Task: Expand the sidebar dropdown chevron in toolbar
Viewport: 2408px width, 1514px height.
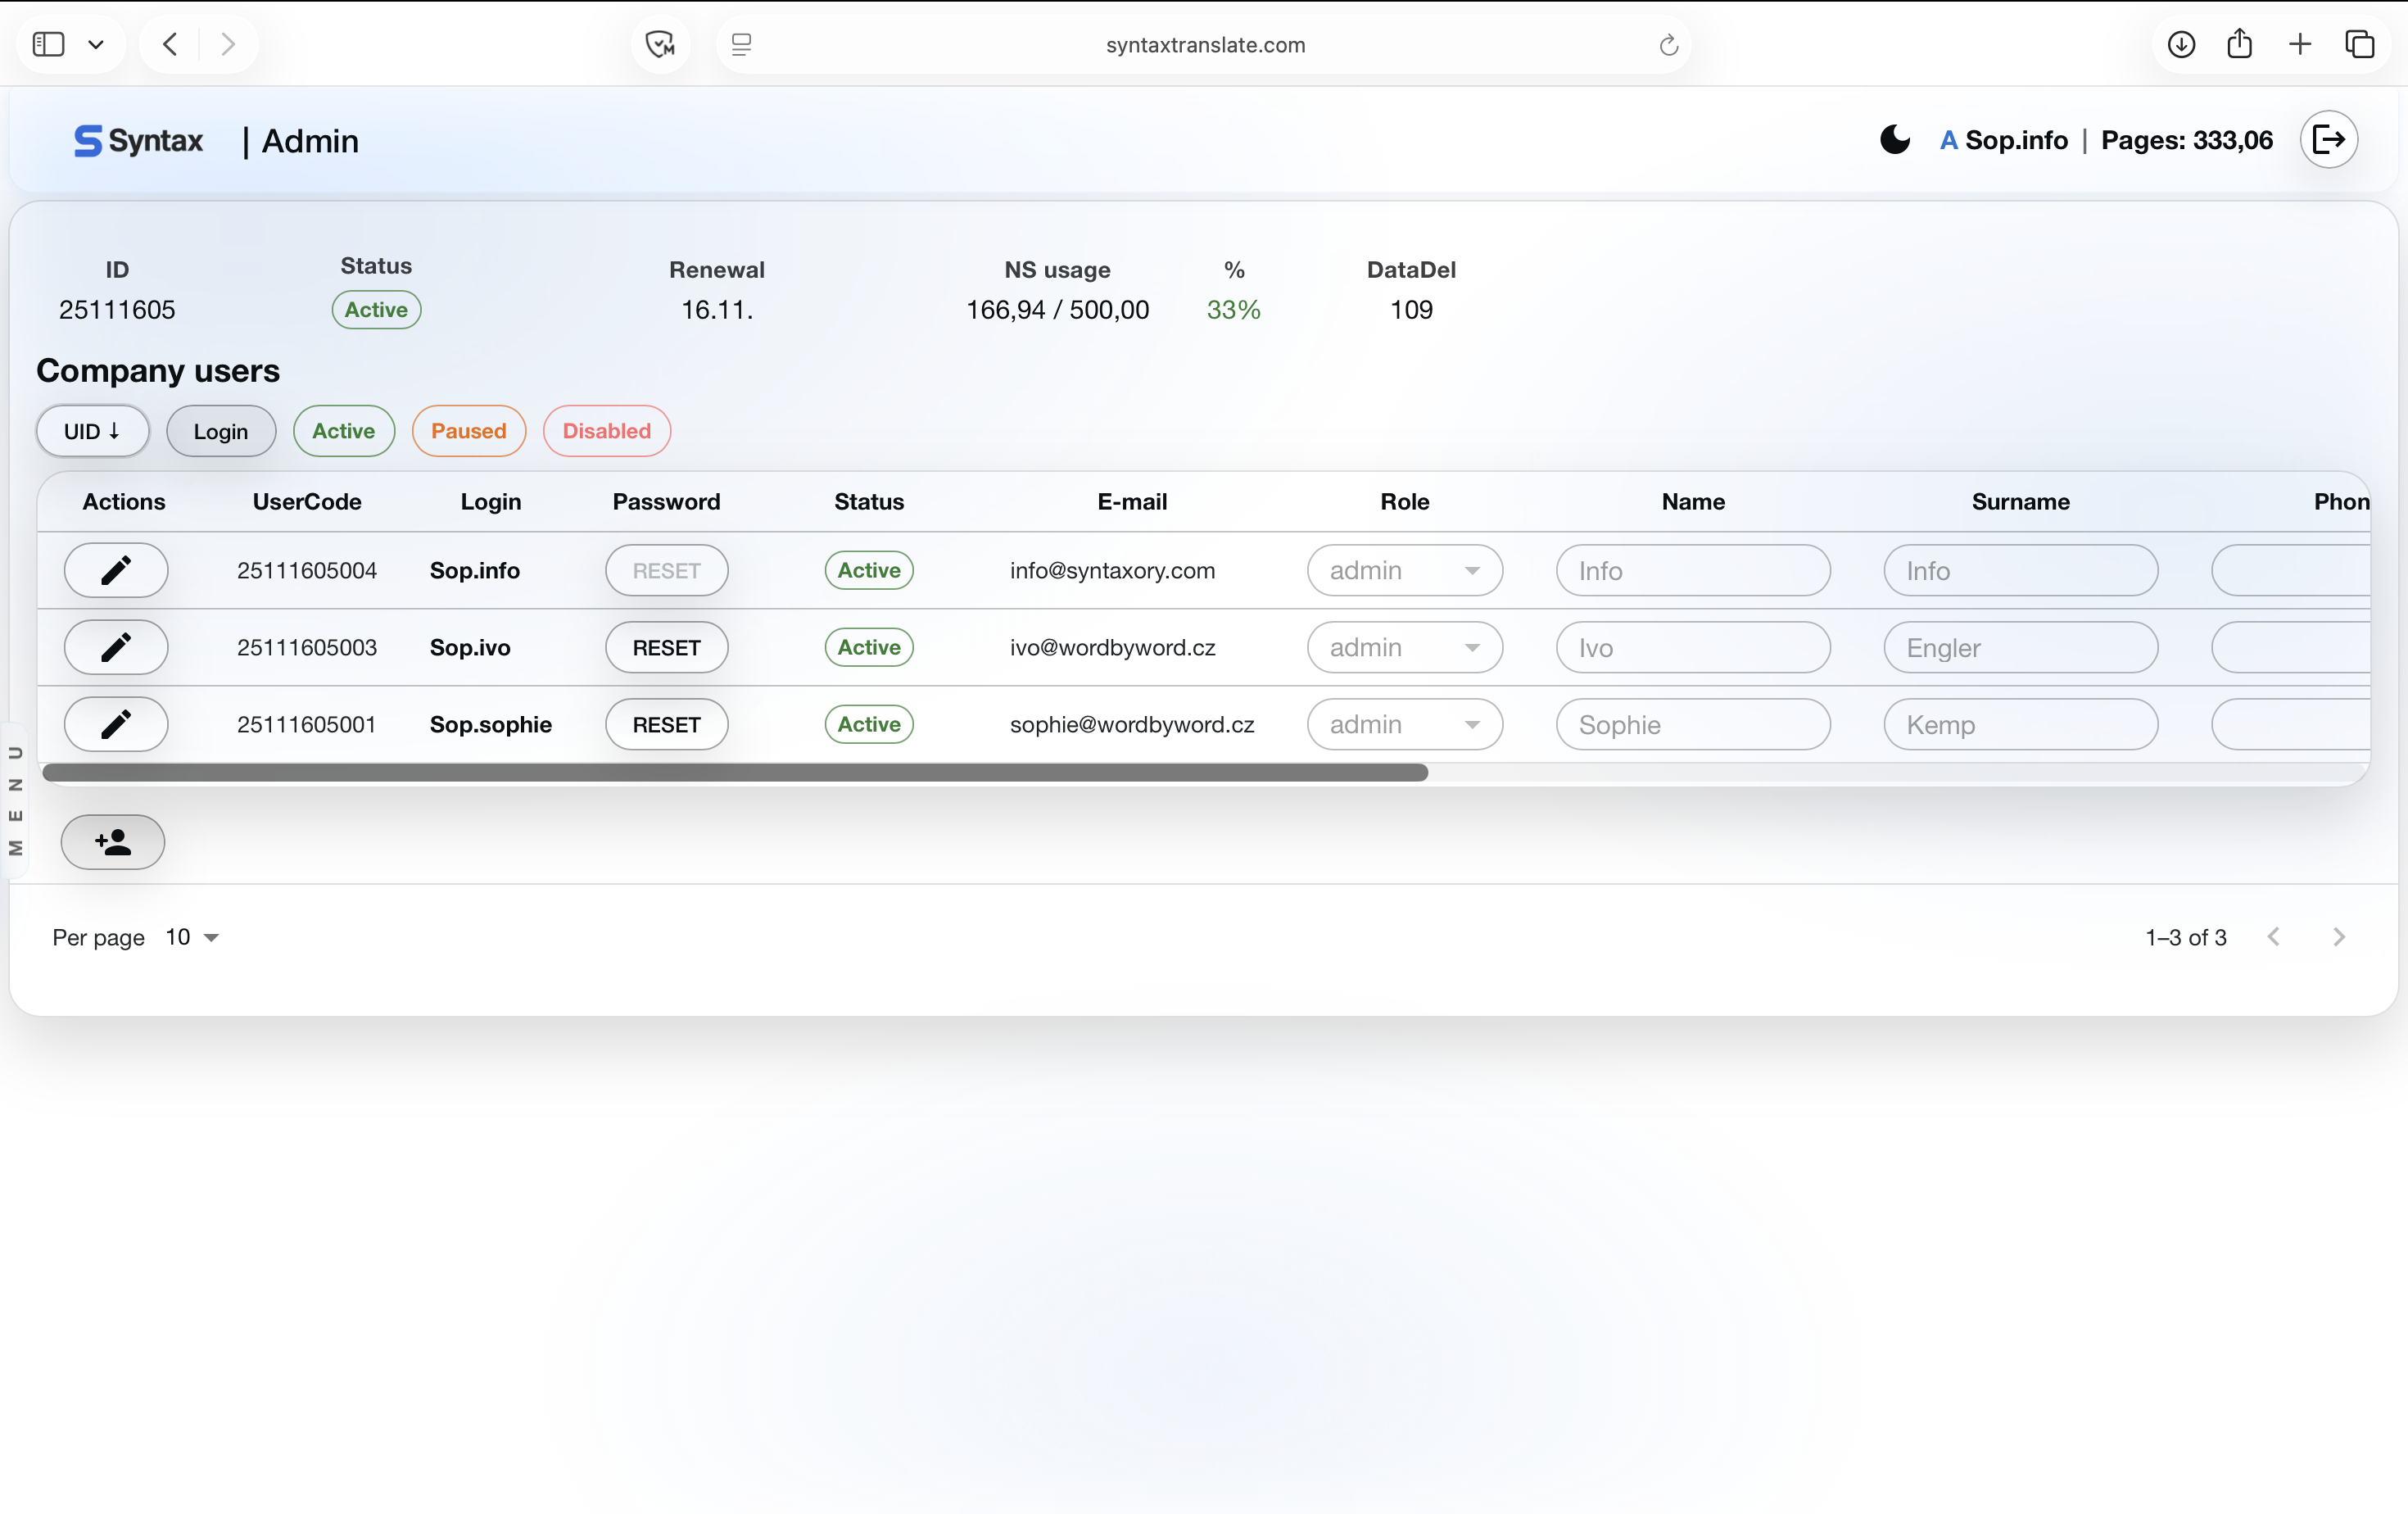Action: pos(96,44)
